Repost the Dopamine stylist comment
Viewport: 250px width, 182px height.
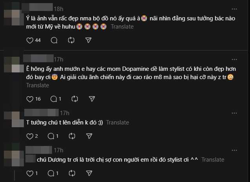point(74,99)
